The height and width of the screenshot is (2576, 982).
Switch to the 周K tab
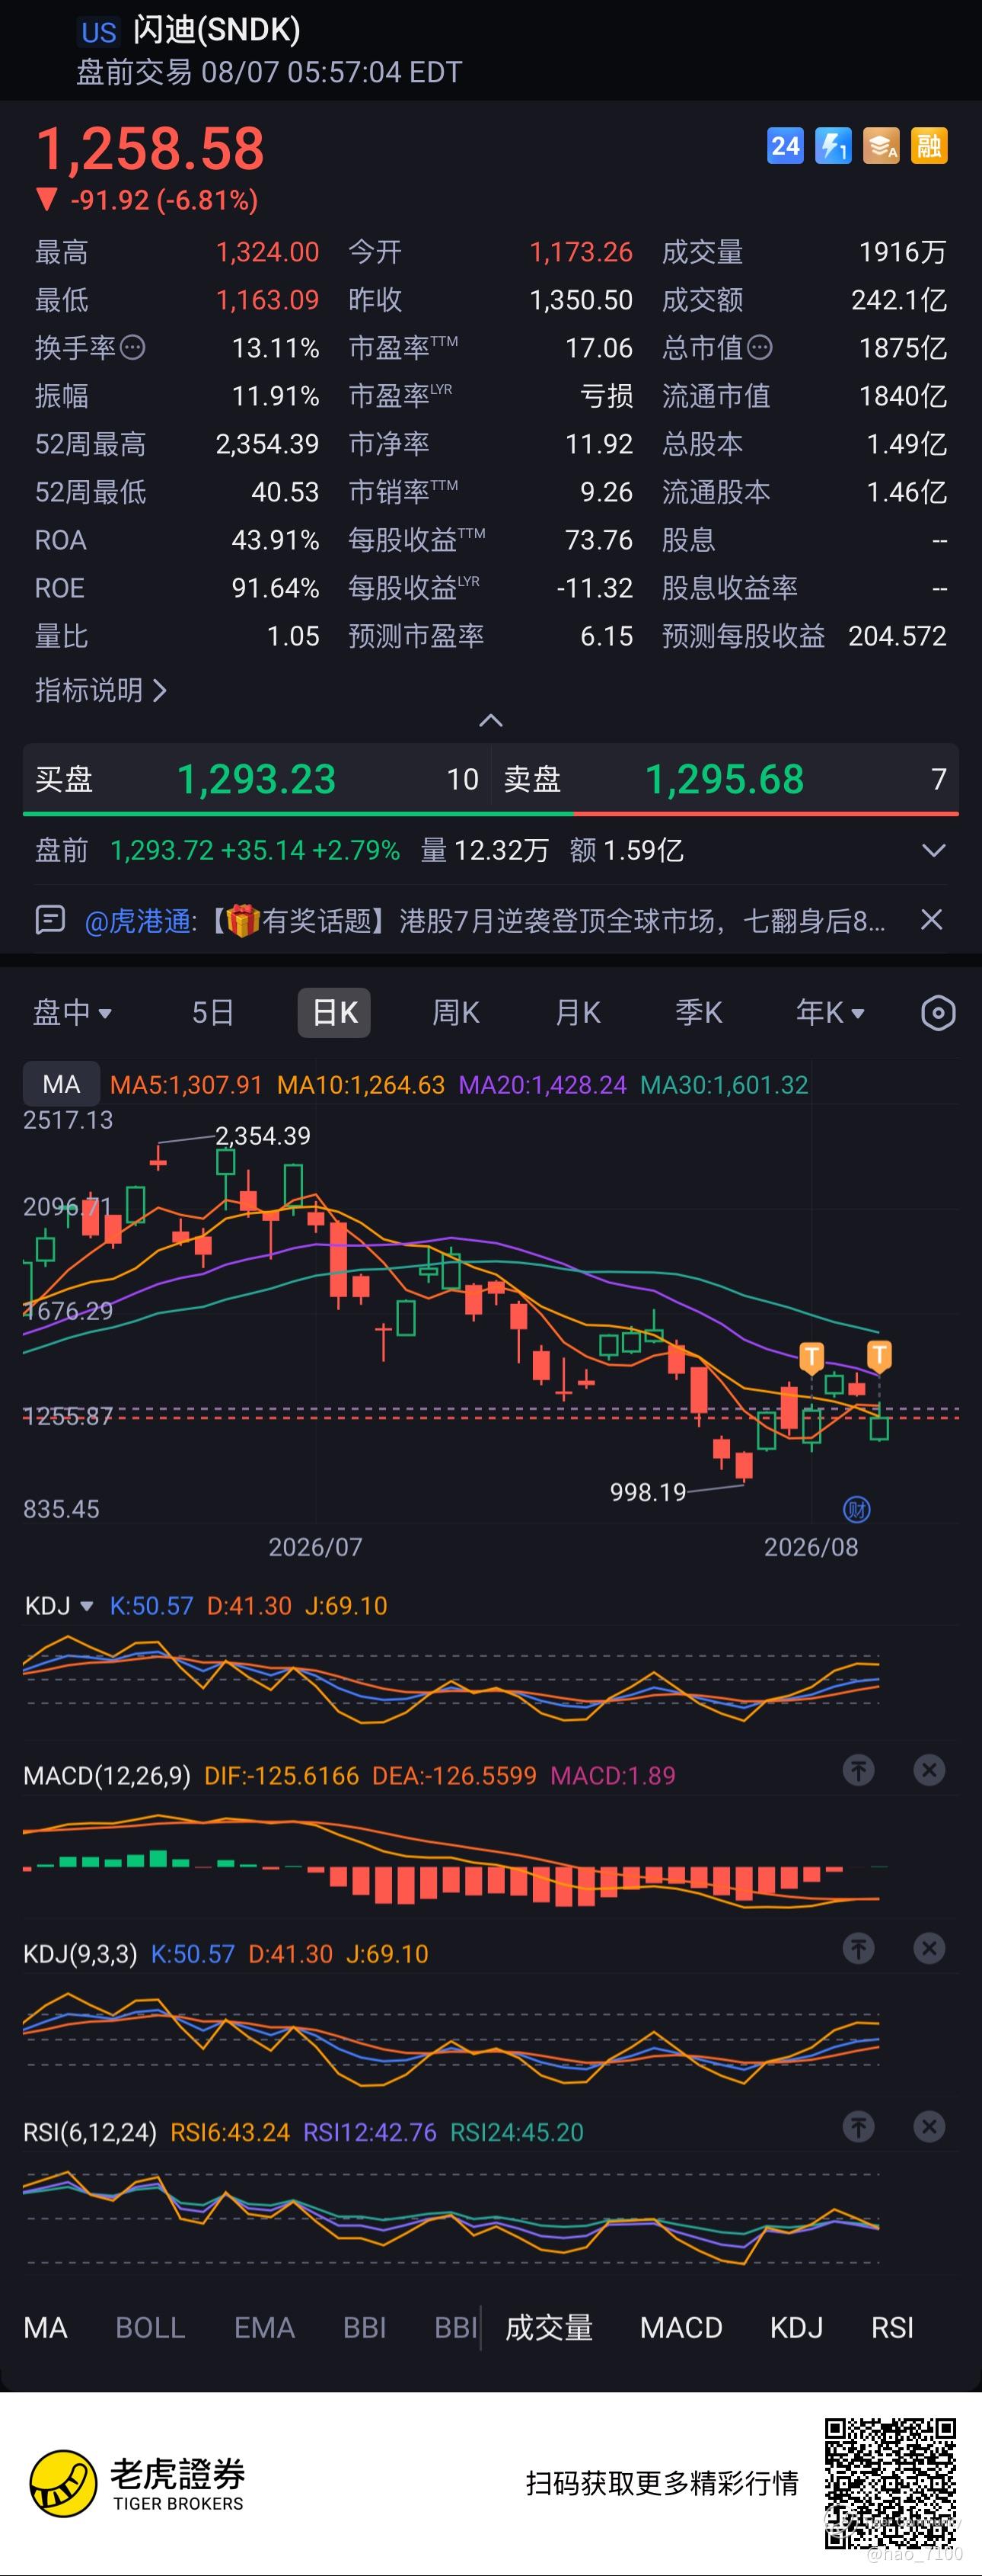tap(455, 1013)
